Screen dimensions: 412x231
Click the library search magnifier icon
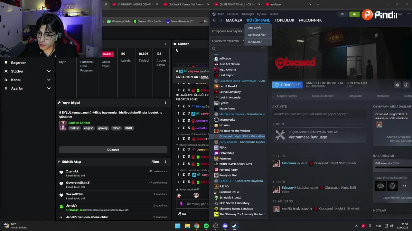point(214,49)
